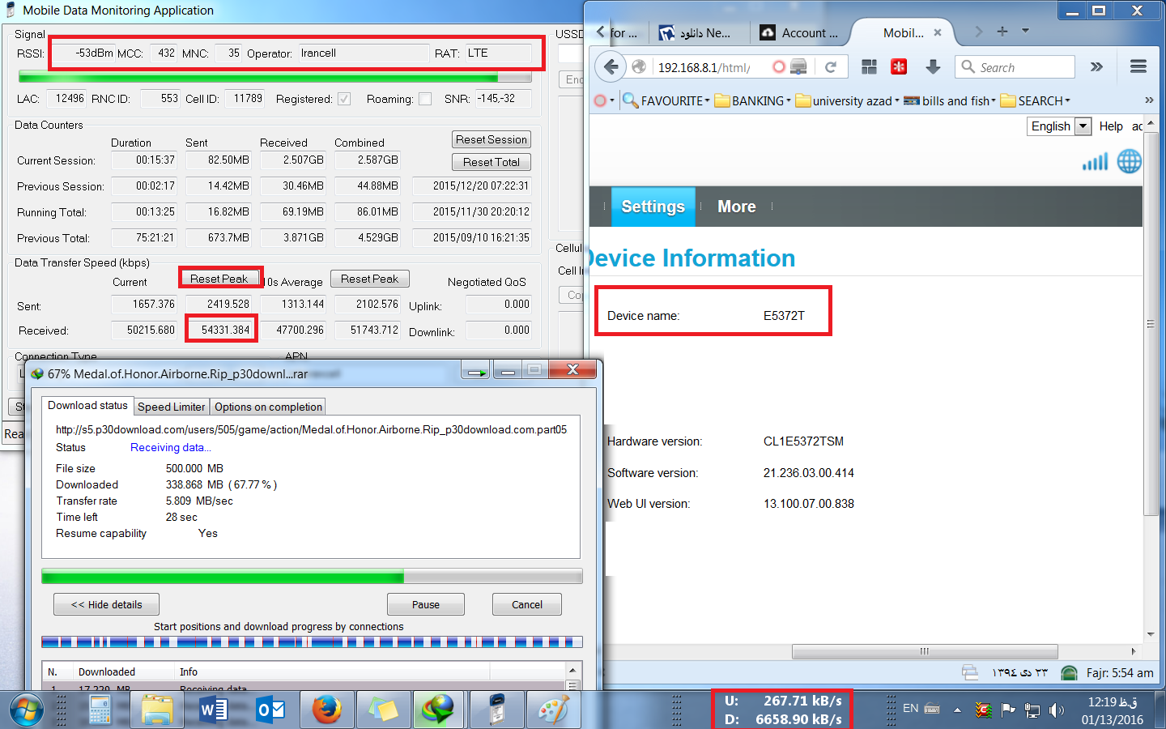
Task: Click the connections progress strip
Action: [x=312, y=642]
